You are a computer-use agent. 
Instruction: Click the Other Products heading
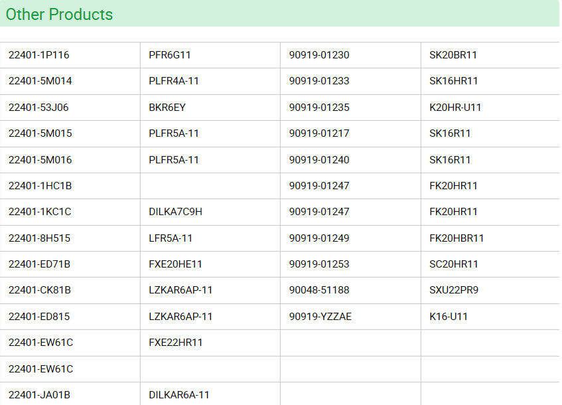(x=59, y=15)
